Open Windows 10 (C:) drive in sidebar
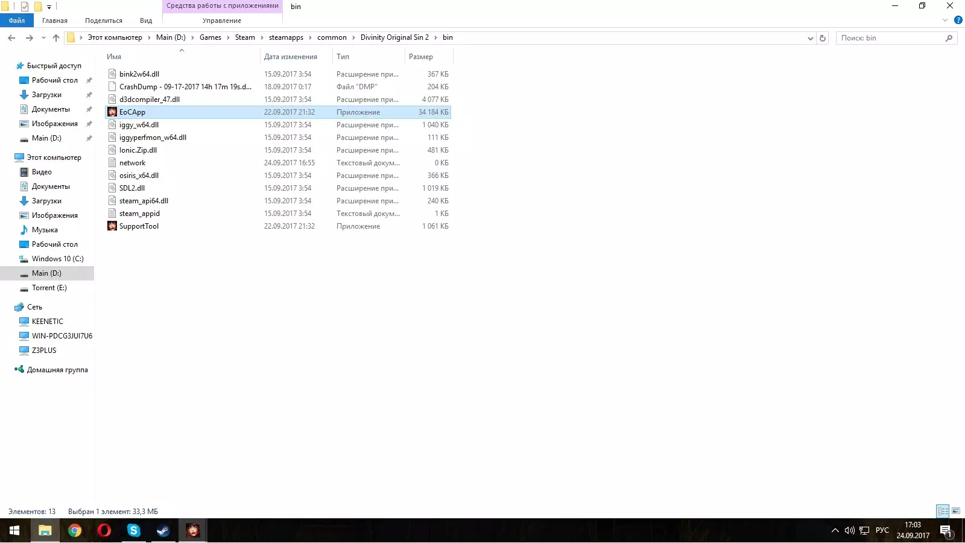This screenshot has height=543, width=965. [57, 259]
